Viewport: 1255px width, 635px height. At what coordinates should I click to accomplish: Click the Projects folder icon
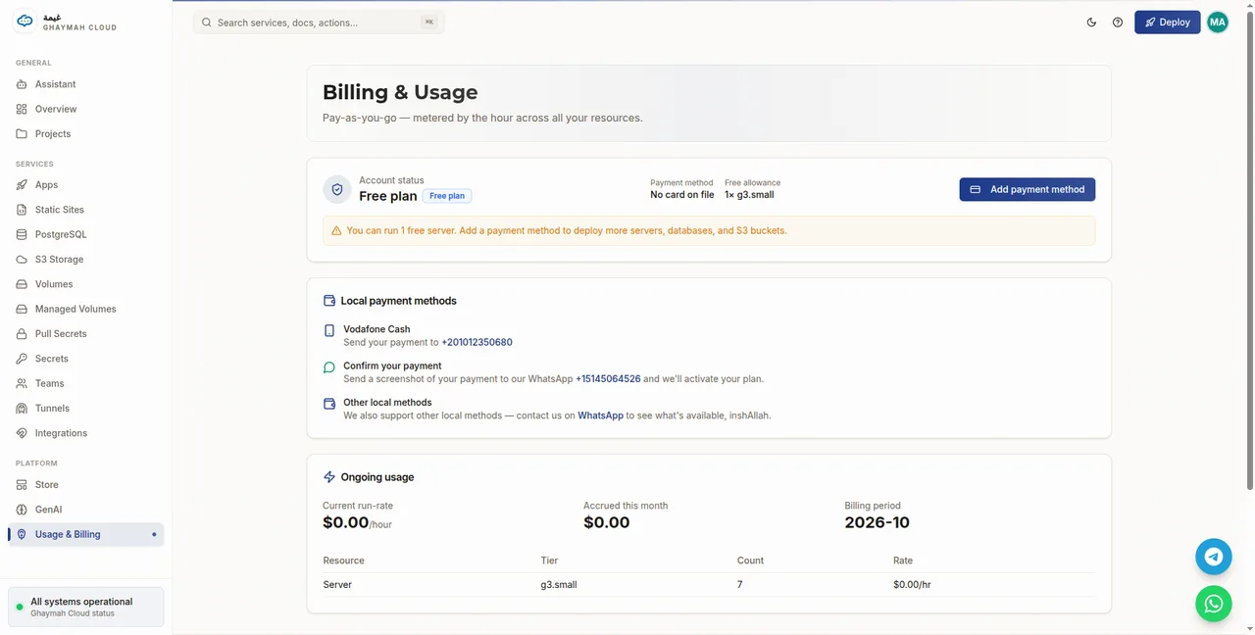click(x=22, y=133)
